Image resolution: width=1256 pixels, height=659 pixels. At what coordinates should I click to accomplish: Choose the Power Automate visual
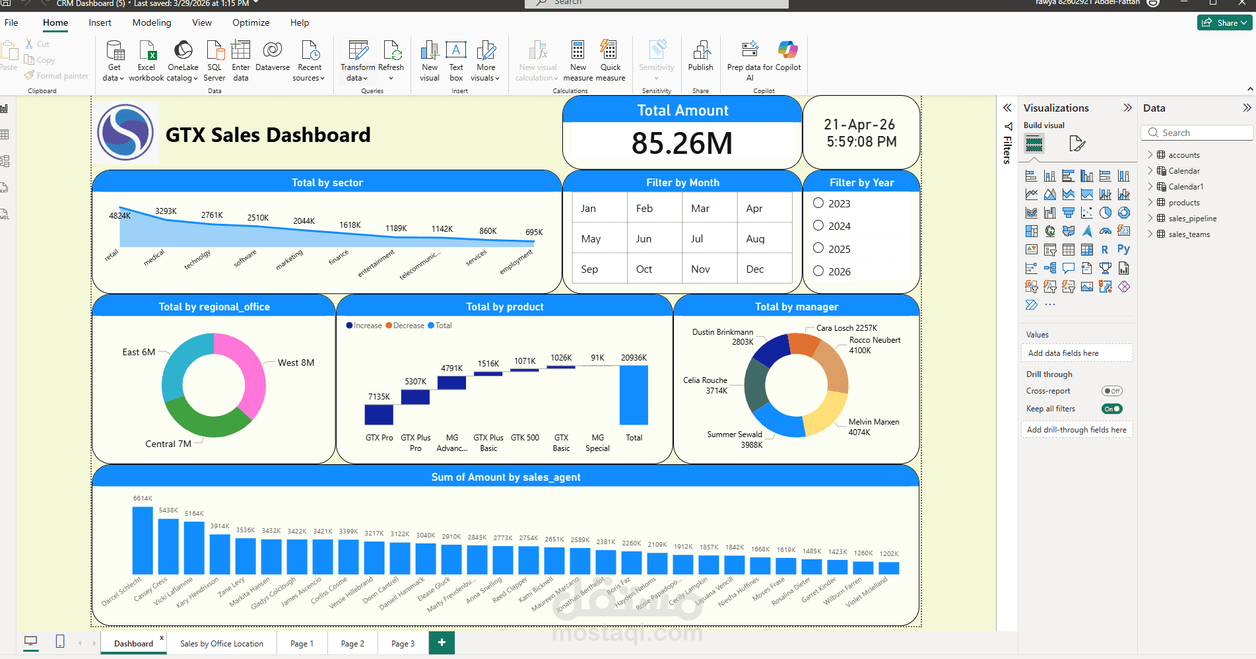pos(1032,305)
